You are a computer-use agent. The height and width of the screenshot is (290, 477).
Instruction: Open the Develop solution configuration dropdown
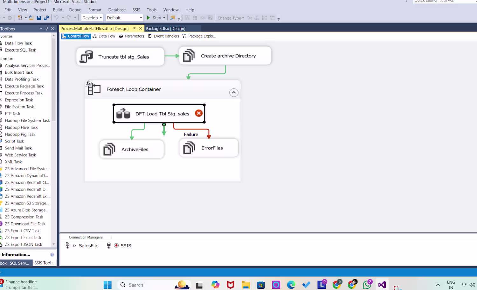click(92, 18)
